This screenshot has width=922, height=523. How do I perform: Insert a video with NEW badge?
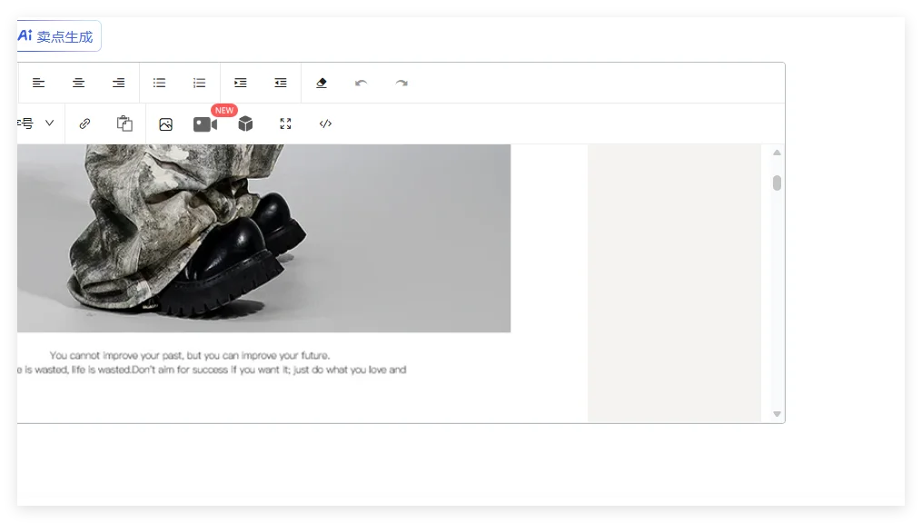(205, 124)
